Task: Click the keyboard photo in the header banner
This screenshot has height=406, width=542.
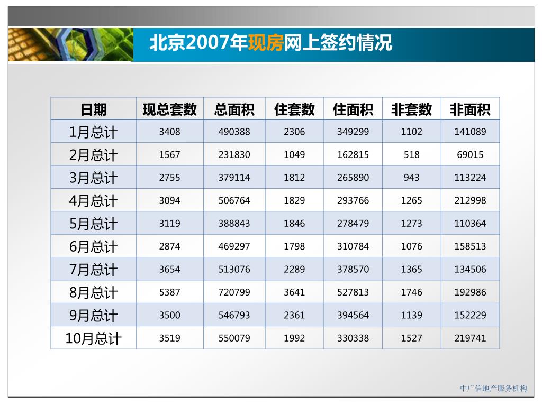Action: point(71,45)
